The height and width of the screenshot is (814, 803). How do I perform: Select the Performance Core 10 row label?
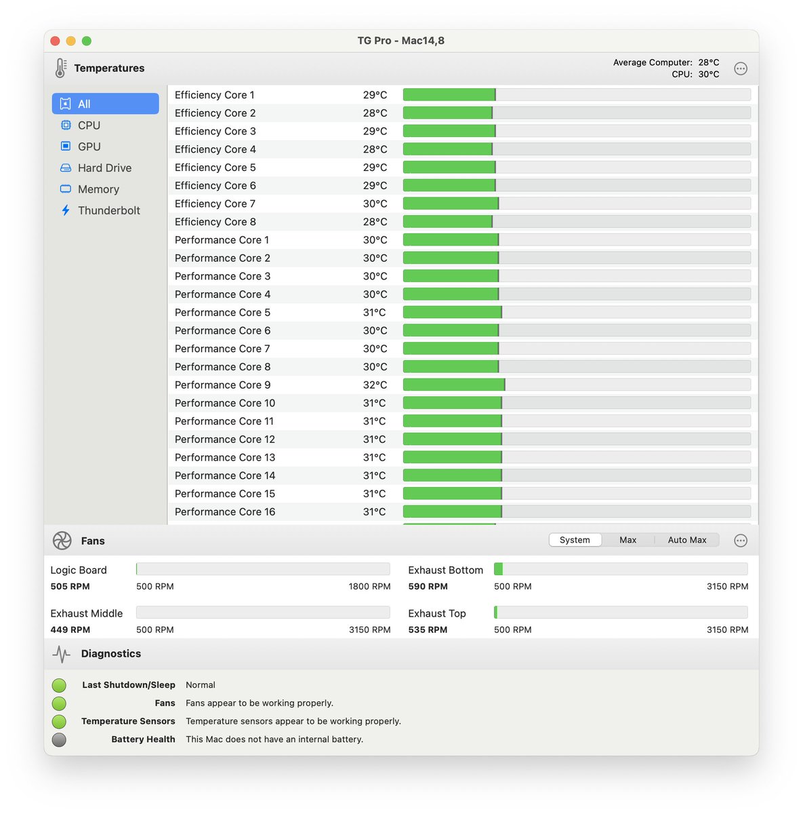[225, 403]
